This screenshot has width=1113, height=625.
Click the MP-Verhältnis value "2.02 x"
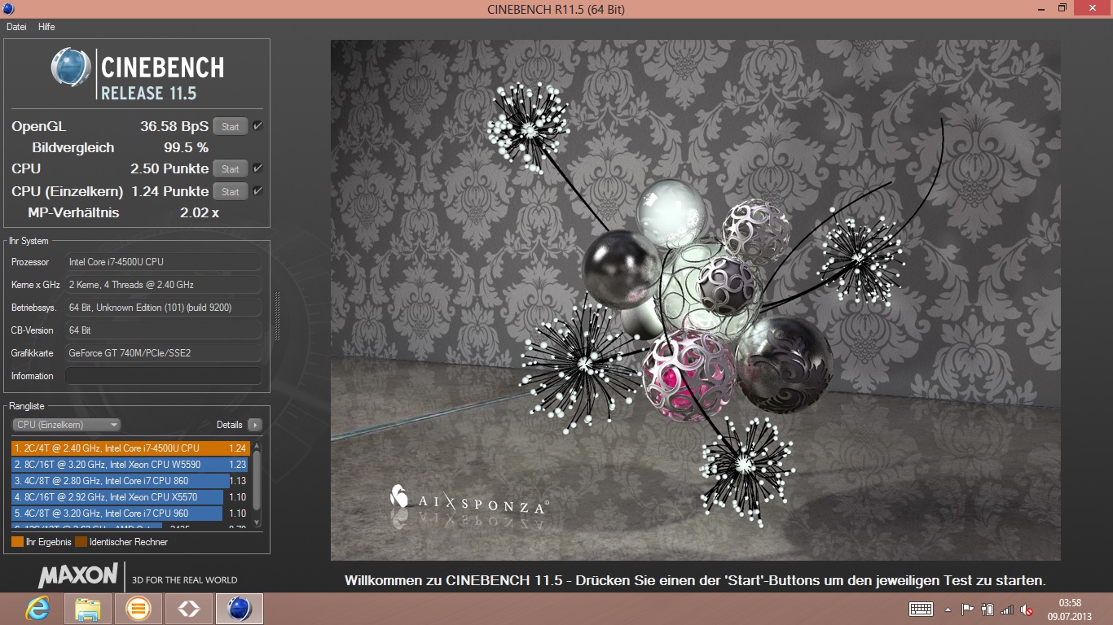200,212
